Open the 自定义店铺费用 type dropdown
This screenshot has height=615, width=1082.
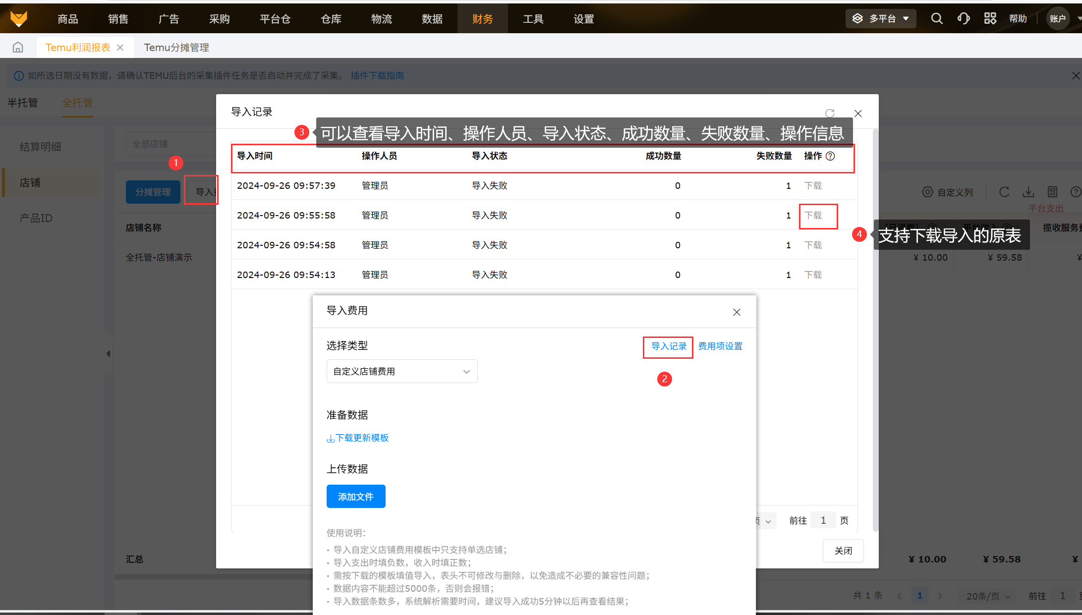(401, 372)
